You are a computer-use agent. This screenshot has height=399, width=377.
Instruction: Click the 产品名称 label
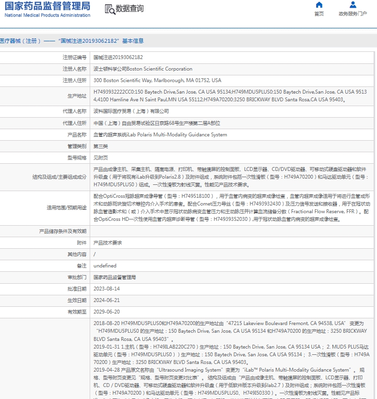pos(77,134)
